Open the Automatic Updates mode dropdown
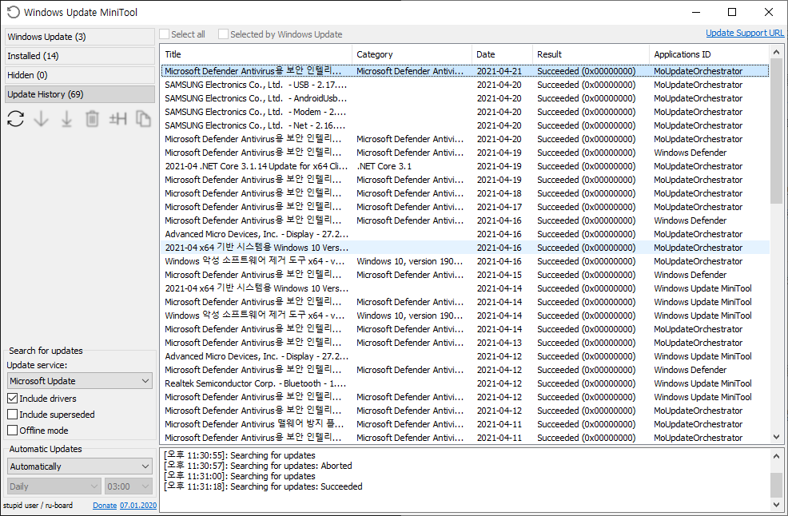The image size is (788, 516). coord(80,466)
